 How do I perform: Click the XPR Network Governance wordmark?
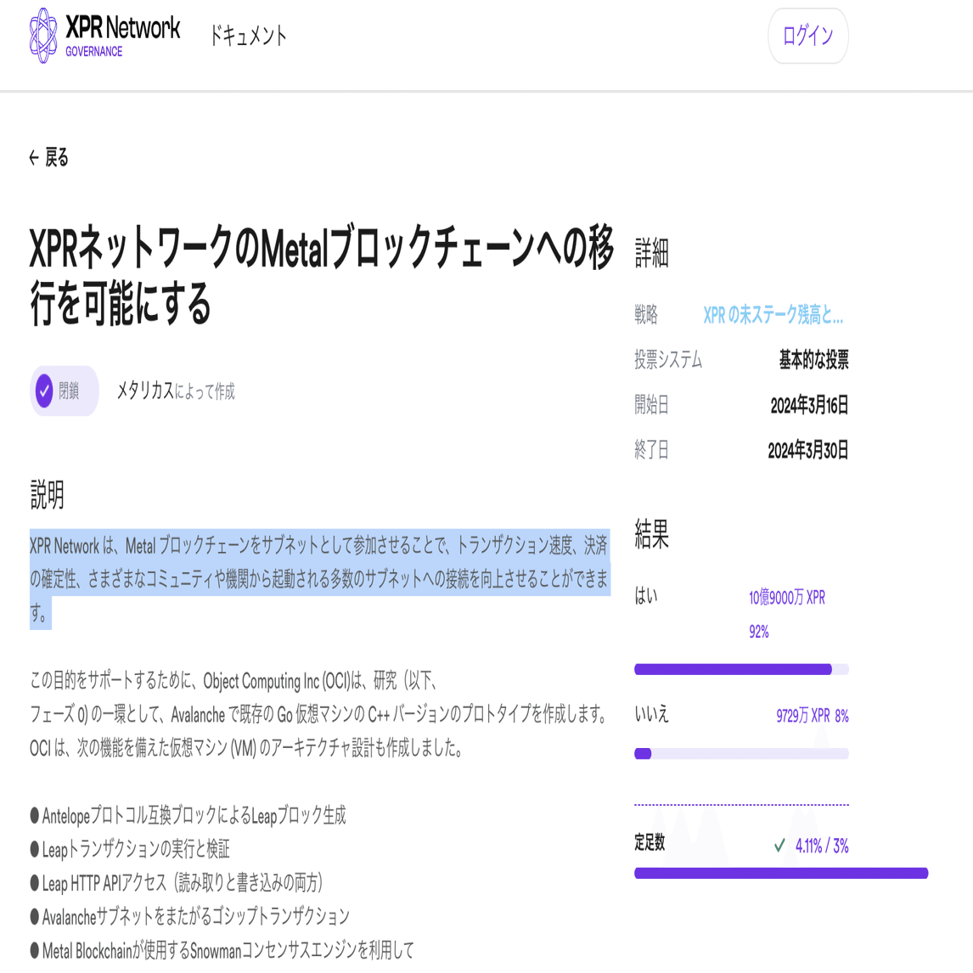coord(123,36)
